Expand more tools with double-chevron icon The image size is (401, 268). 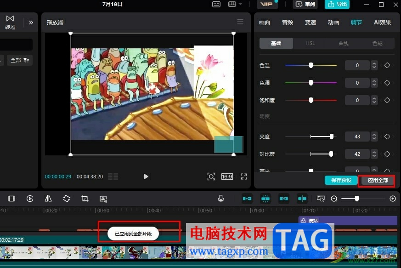click(31, 23)
